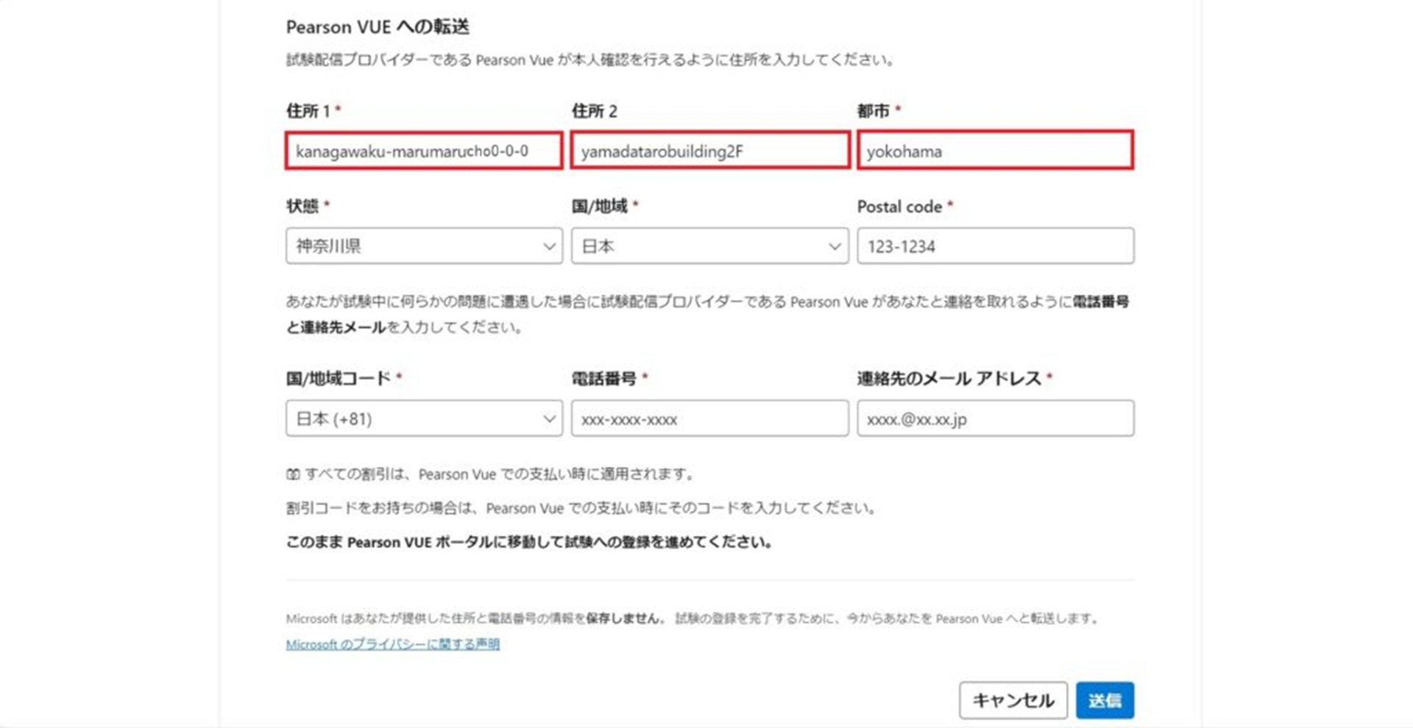
Task: Click the bold このまま Pearson VUE ポータルに移動 instruction text
Action: click(x=529, y=542)
